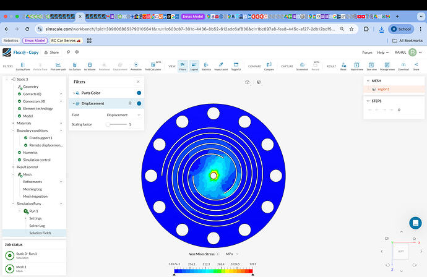
Task: Toggle the Displacement filter blue switch
Action: 139,103
